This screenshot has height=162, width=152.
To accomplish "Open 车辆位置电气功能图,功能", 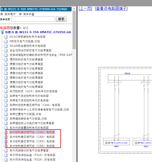I will pos(25,114).
